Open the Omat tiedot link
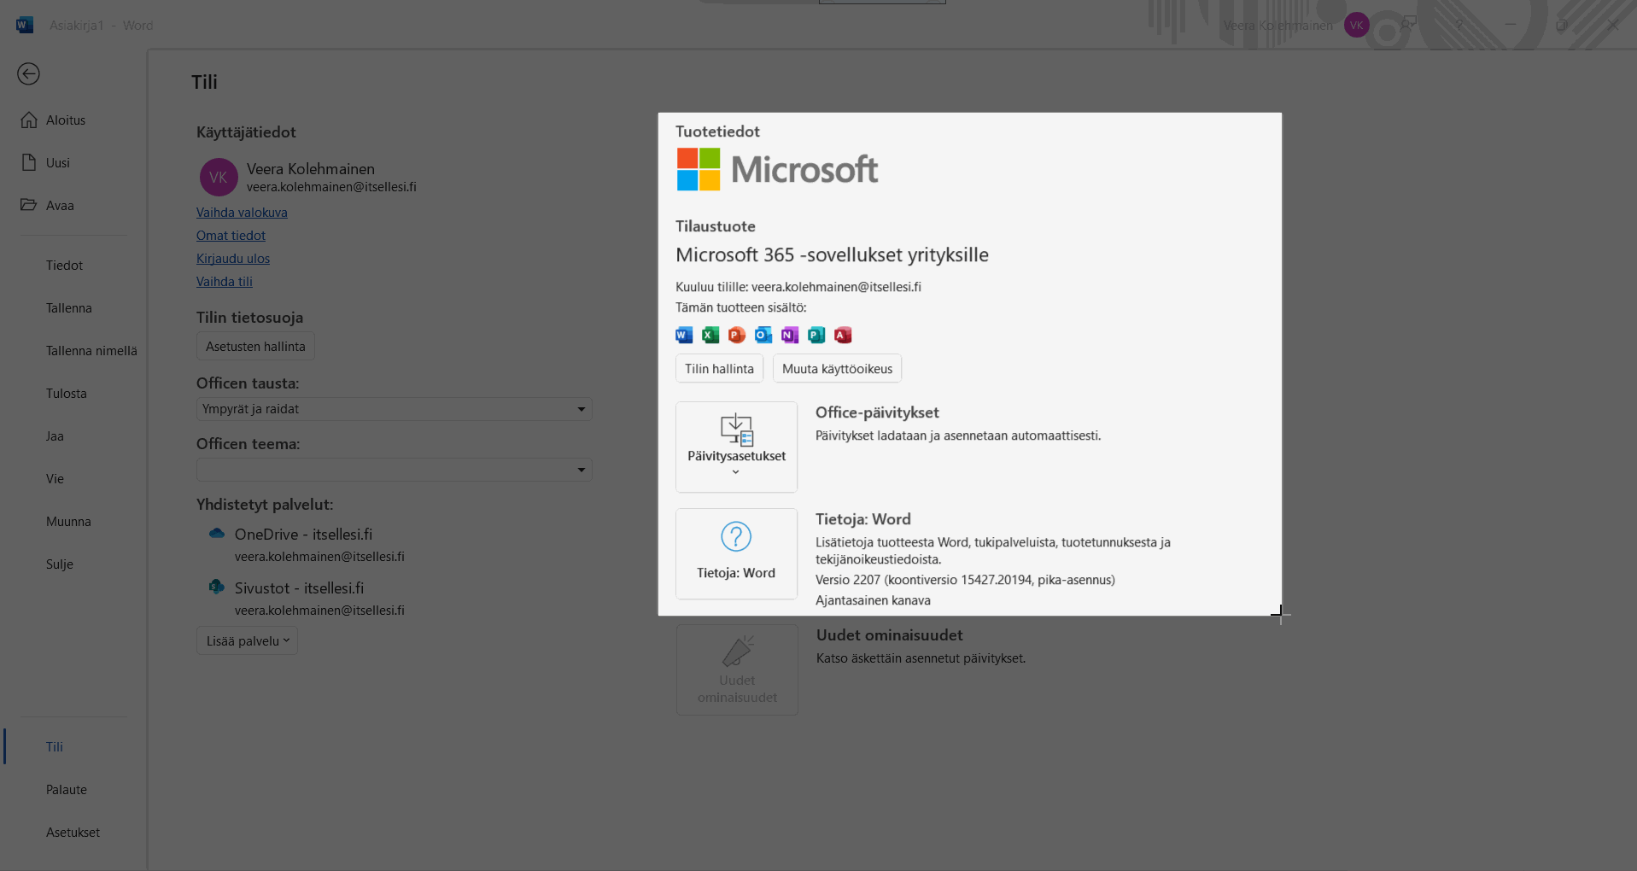This screenshot has width=1637, height=871. 231,236
